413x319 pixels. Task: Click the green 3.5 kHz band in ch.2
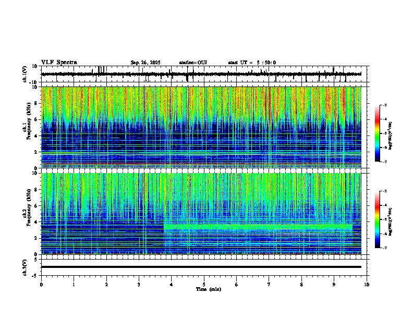[258, 227]
